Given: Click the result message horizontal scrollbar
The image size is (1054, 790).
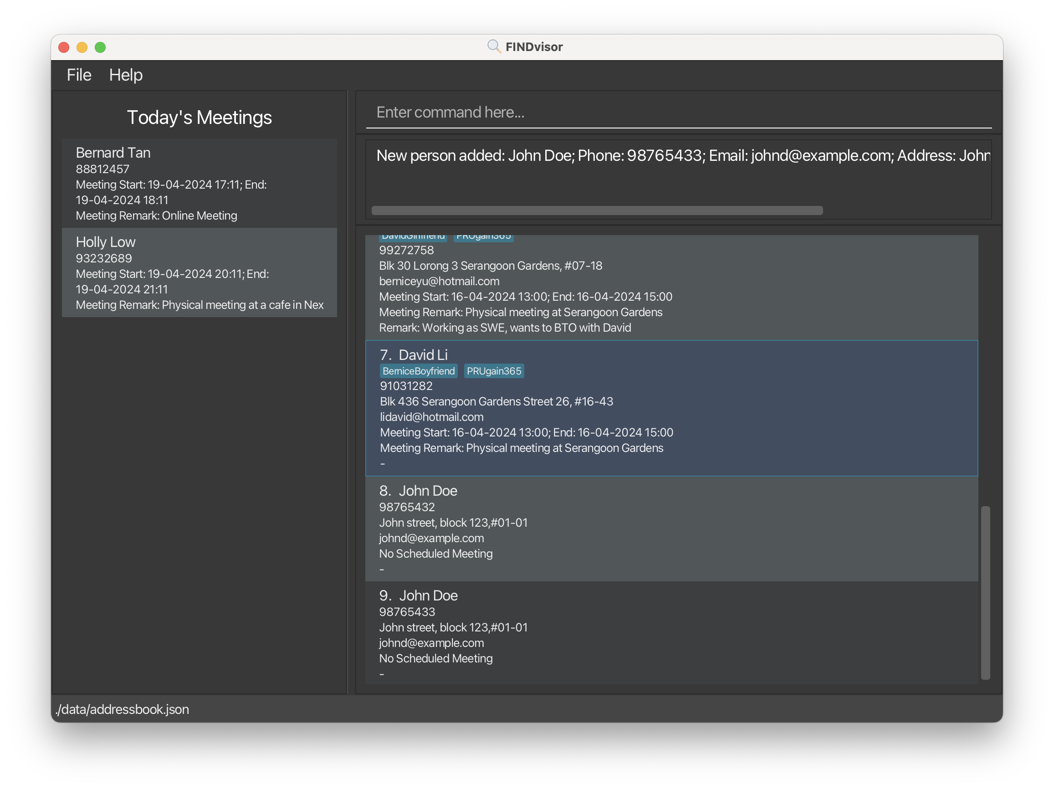Looking at the screenshot, I should click(597, 210).
